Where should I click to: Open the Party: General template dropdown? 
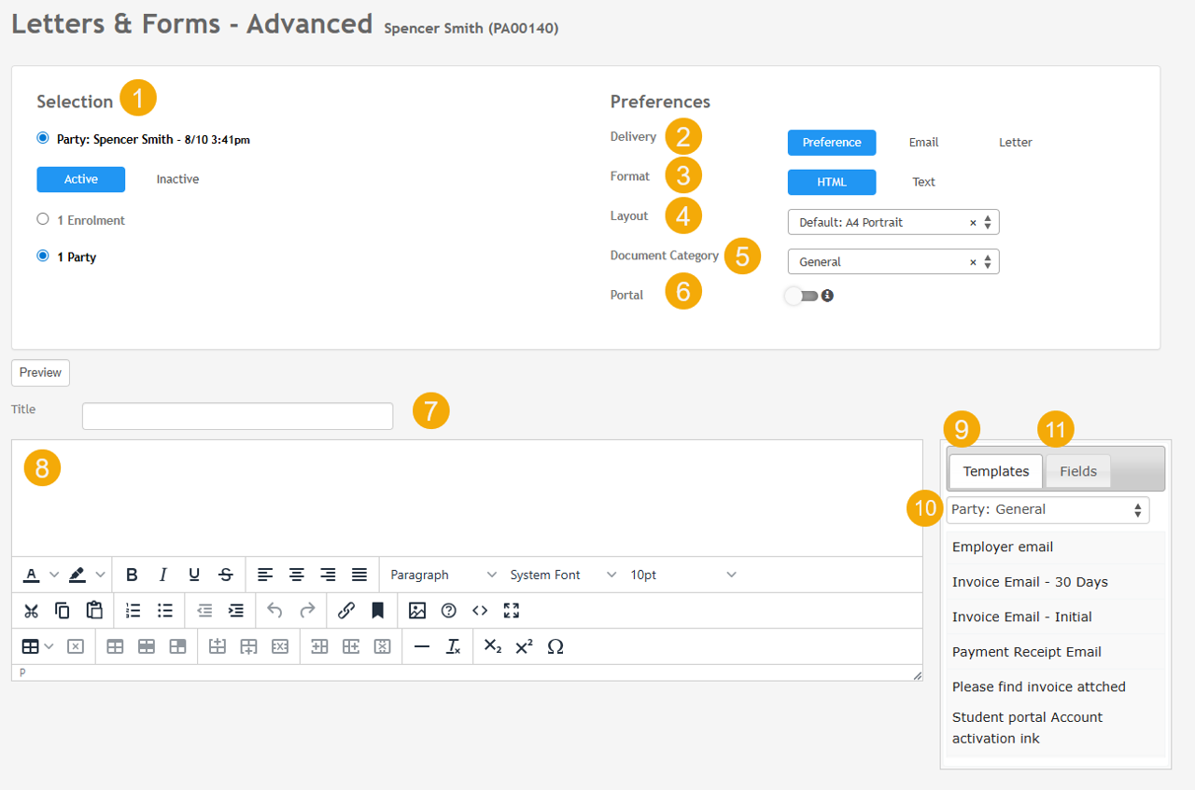pos(1047,509)
